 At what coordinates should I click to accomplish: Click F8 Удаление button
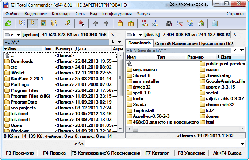[x=192, y=153]
